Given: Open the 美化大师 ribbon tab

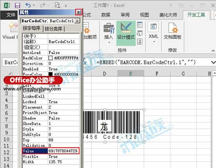Looking at the screenshot, I should (x=168, y=15).
